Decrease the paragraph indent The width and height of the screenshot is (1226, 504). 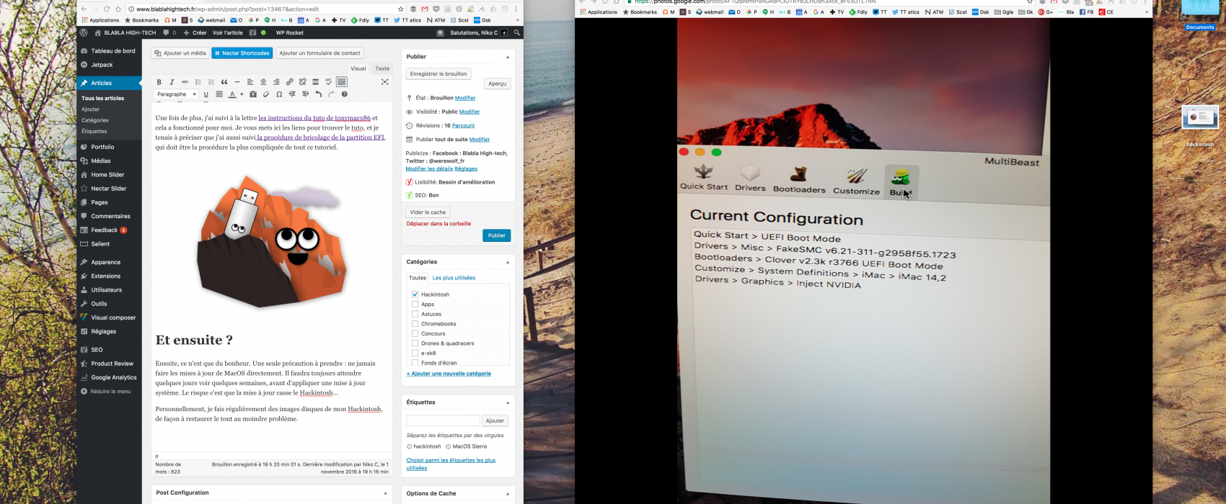(292, 94)
